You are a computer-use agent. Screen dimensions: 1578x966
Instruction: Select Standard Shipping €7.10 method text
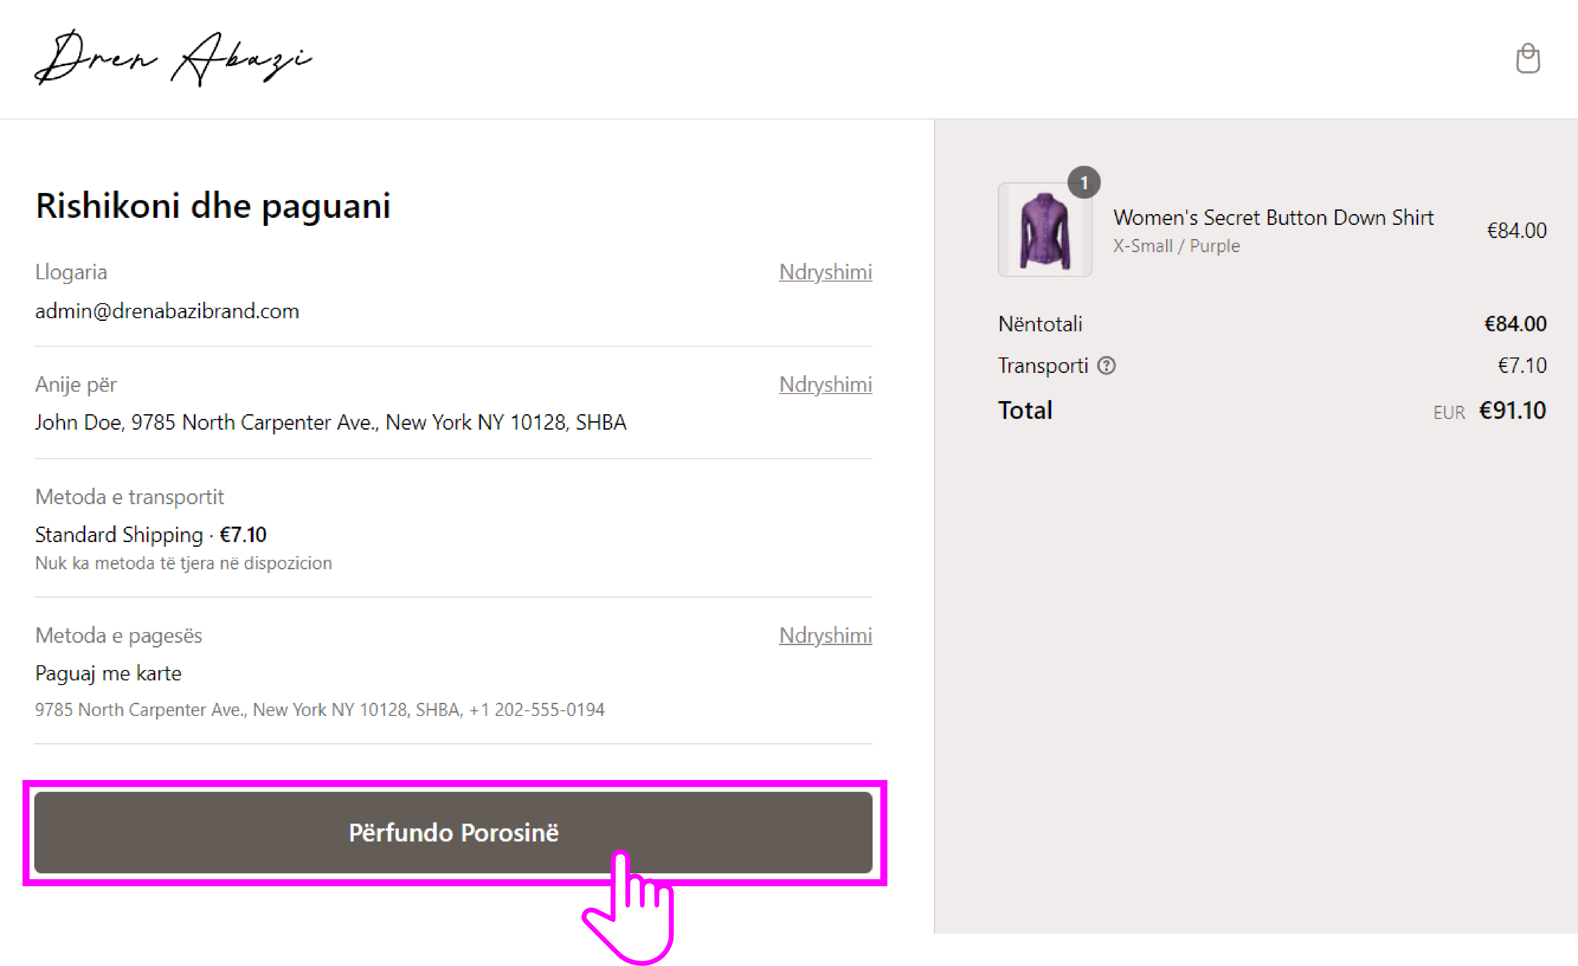[150, 535]
